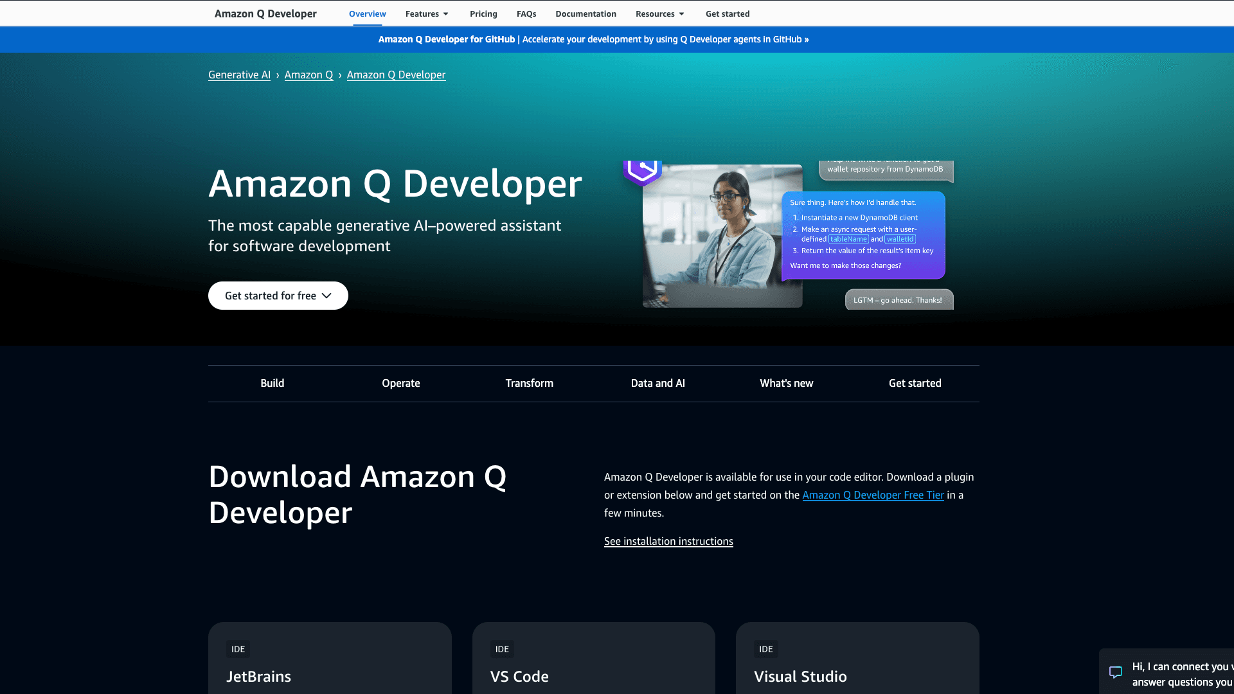This screenshot has height=694, width=1234.
Task: Open the Documentation nav link
Action: click(586, 14)
